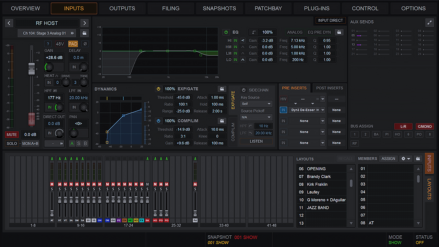Click the Sidechain power icon
Image resolution: width=439 pixels, height=247 pixels.
click(x=244, y=90)
